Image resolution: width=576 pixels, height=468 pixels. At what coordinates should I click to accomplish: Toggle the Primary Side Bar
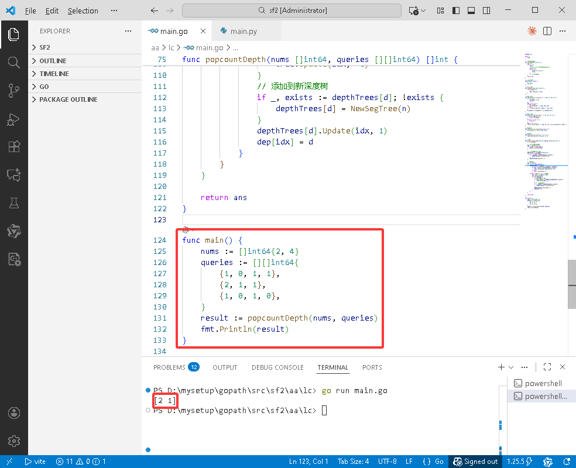[x=456, y=11]
